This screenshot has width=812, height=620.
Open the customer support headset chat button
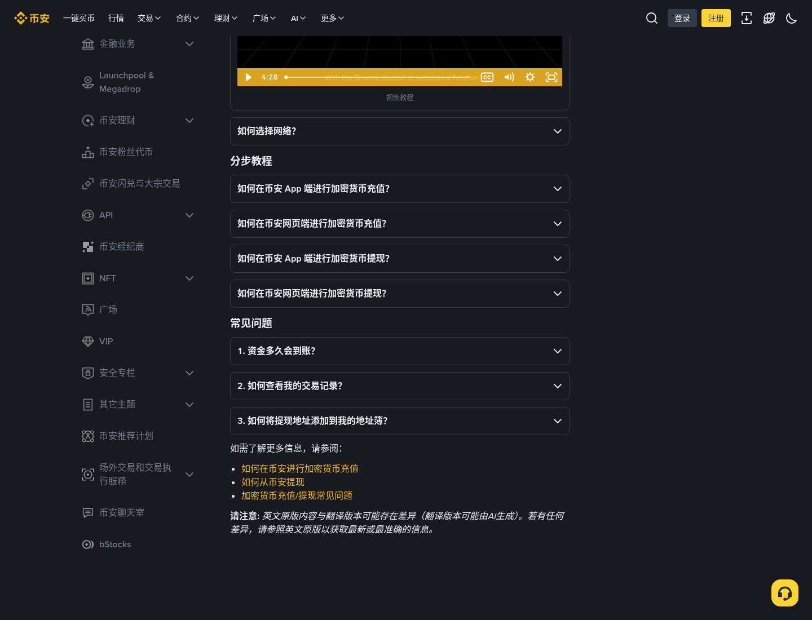(x=785, y=593)
